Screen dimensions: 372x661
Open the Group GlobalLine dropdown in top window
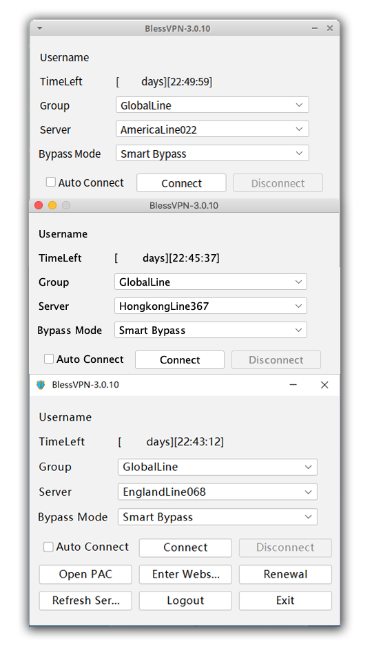pyautogui.click(x=212, y=105)
